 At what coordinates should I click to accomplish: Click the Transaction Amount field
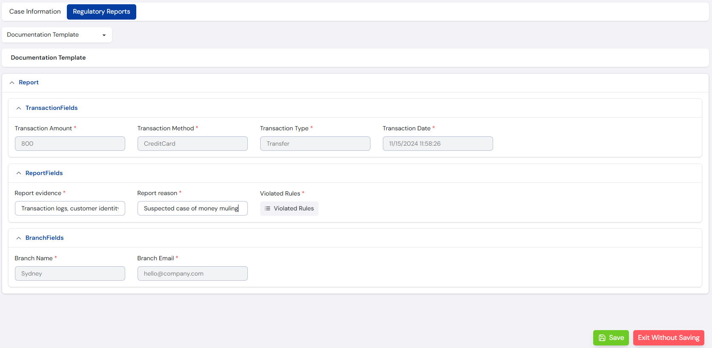[70, 144]
